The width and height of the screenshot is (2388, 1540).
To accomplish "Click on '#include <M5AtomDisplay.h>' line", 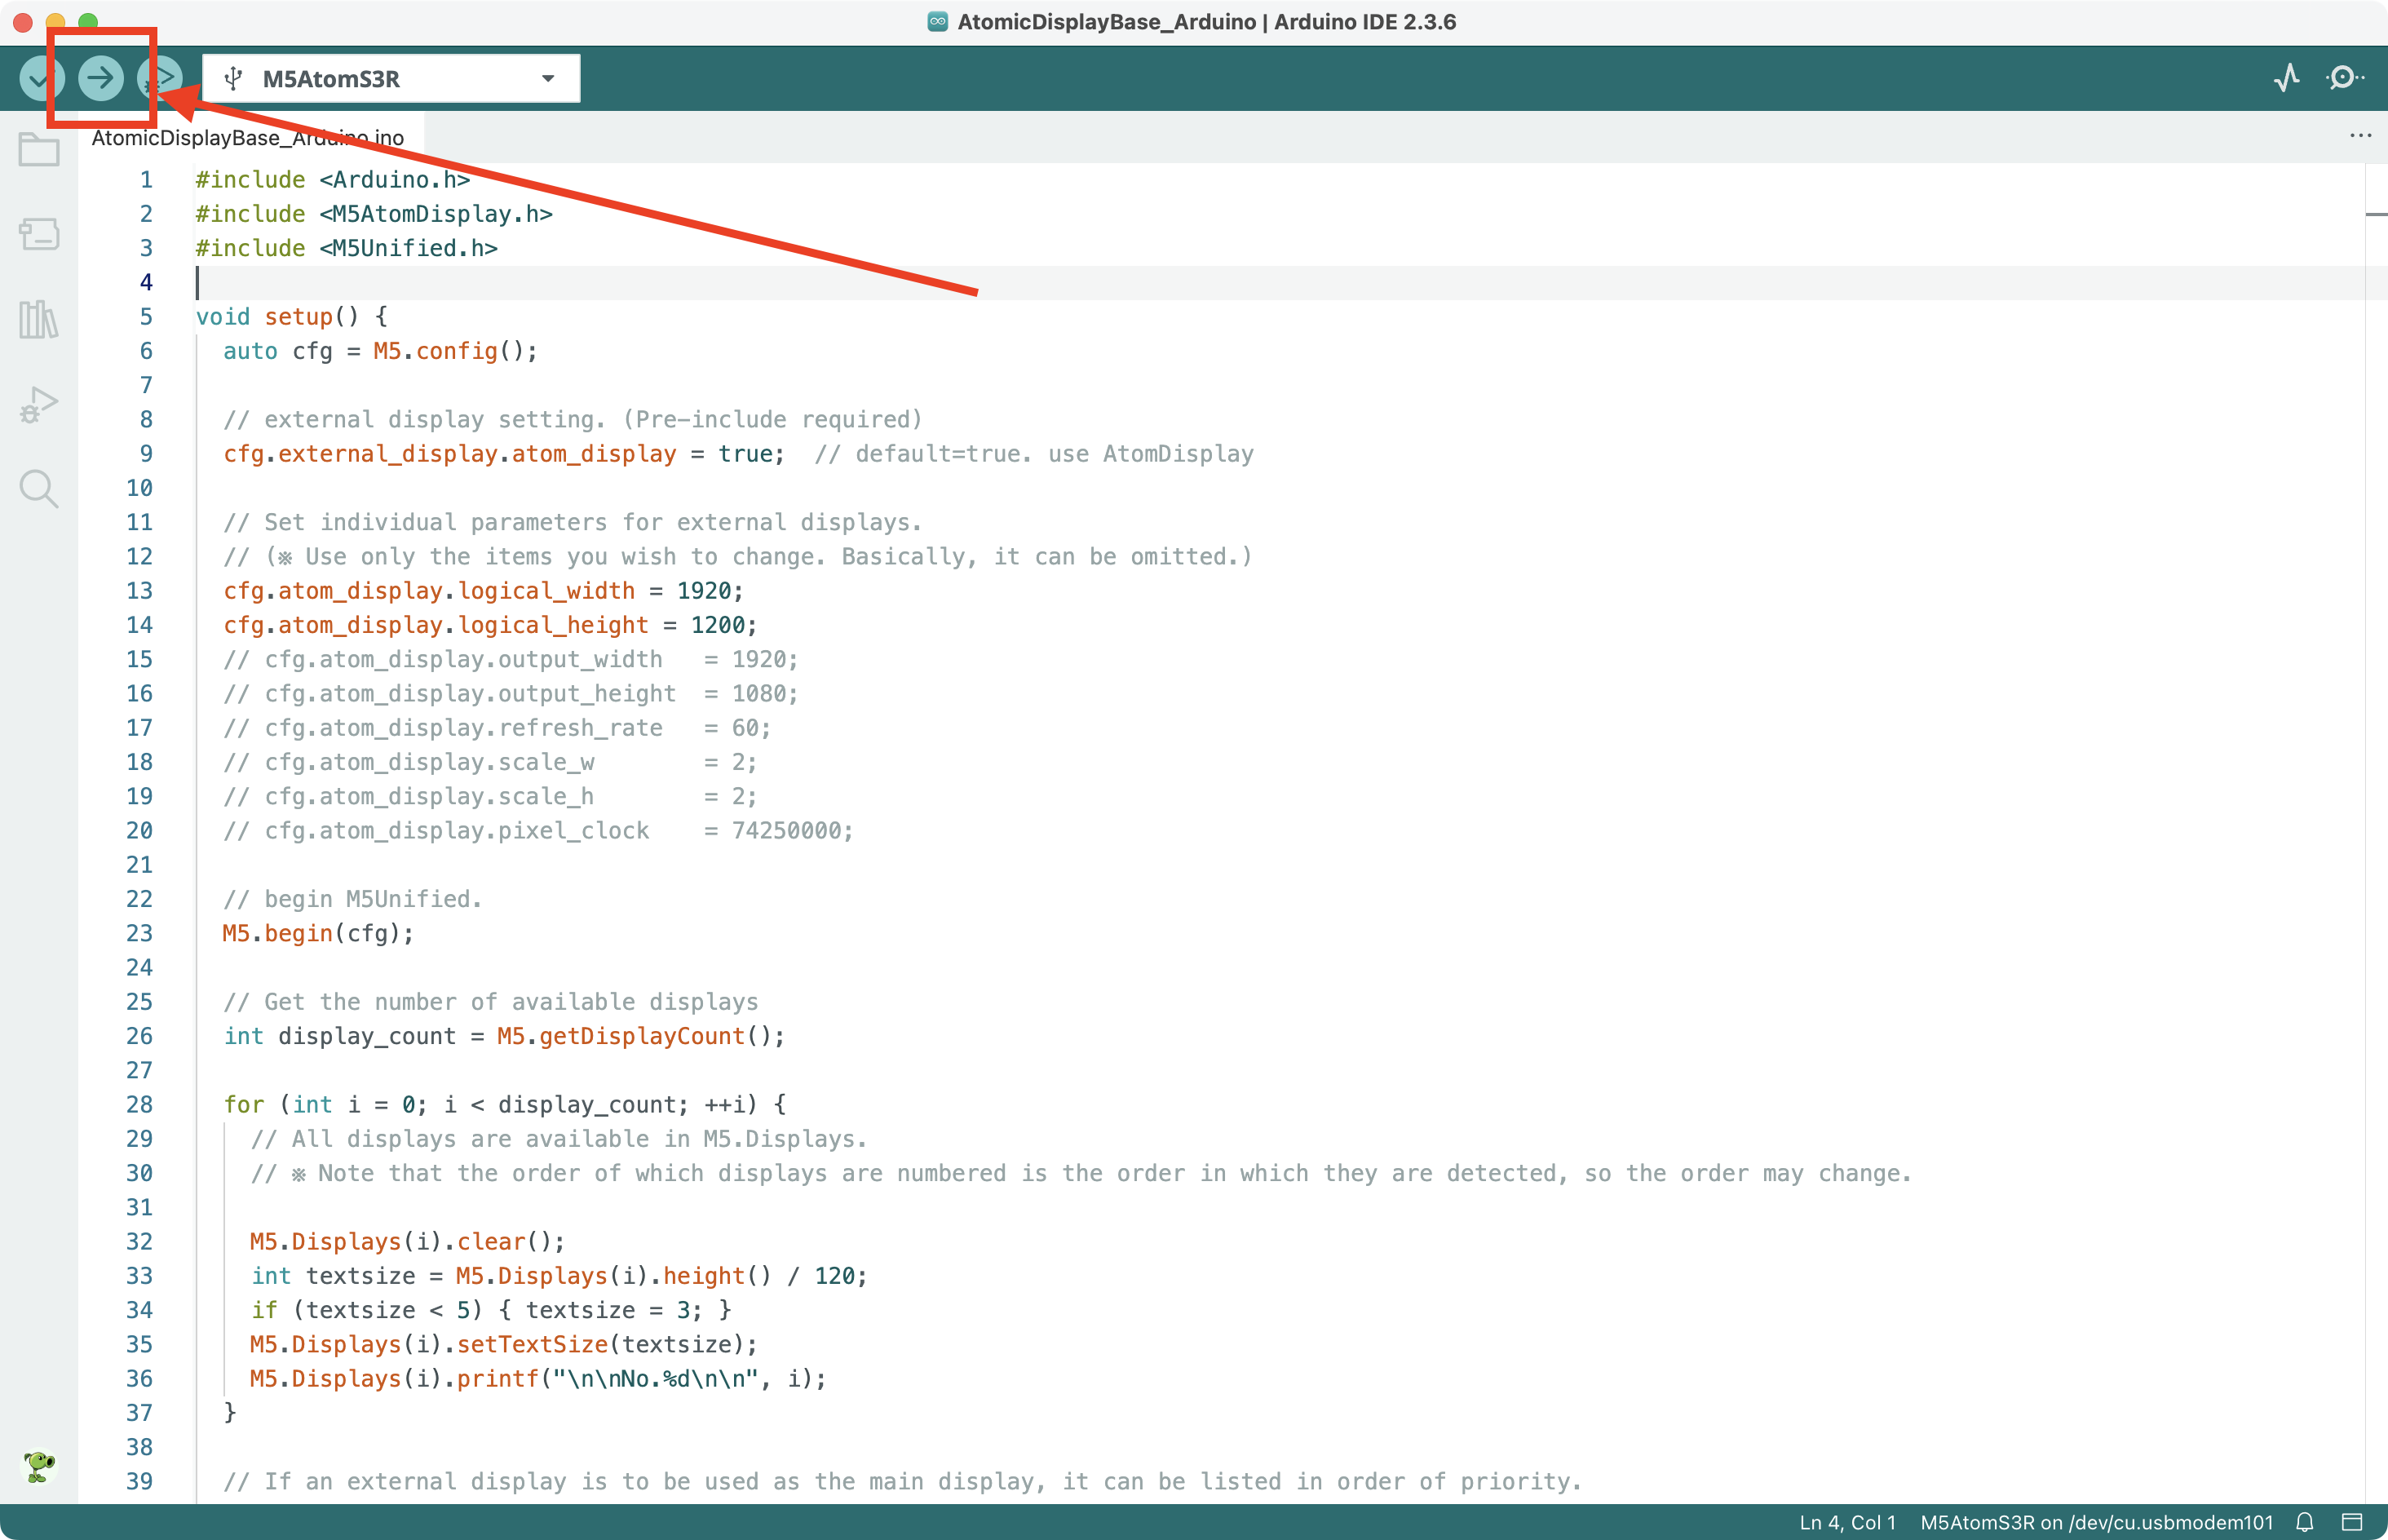I will pyautogui.click(x=374, y=214).
